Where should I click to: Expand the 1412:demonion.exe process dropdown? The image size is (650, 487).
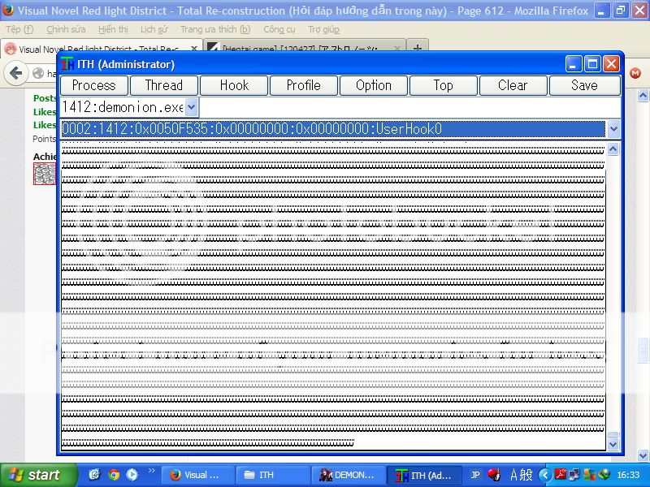191,107
